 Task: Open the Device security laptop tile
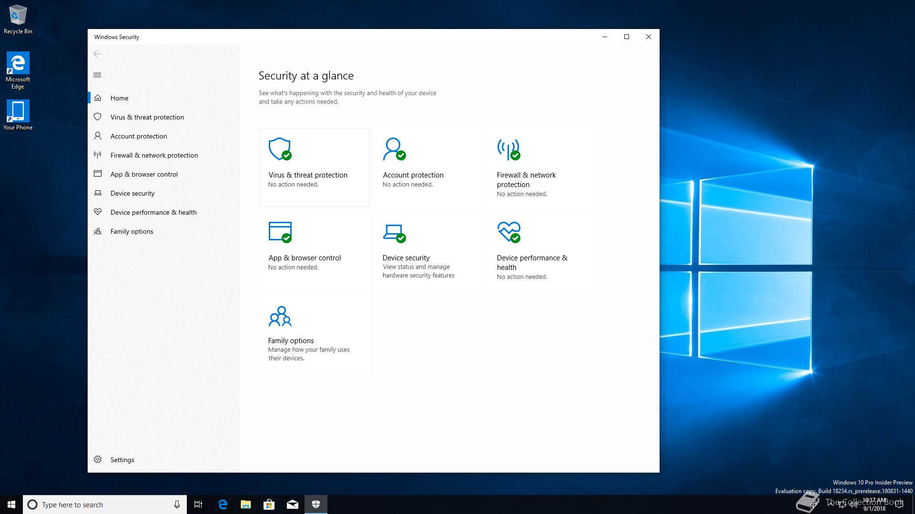point(428,250)
